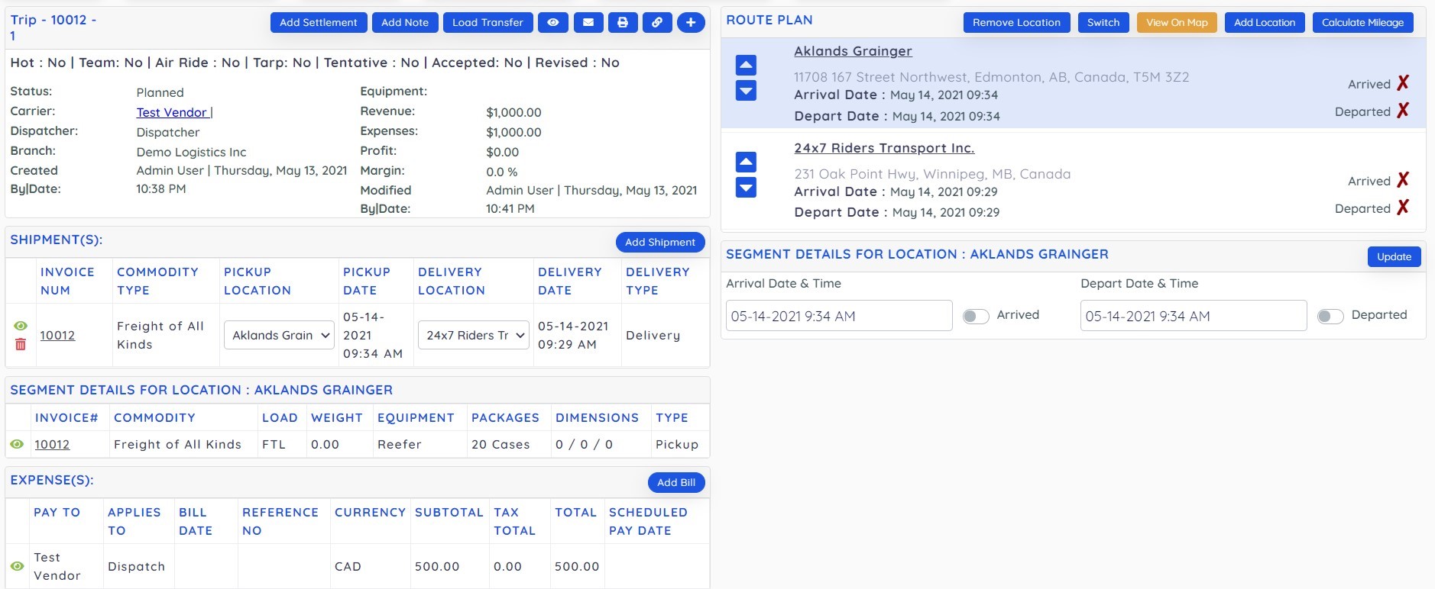
Task: Open the Test Vendor carrier link
Action: [172, 112]
